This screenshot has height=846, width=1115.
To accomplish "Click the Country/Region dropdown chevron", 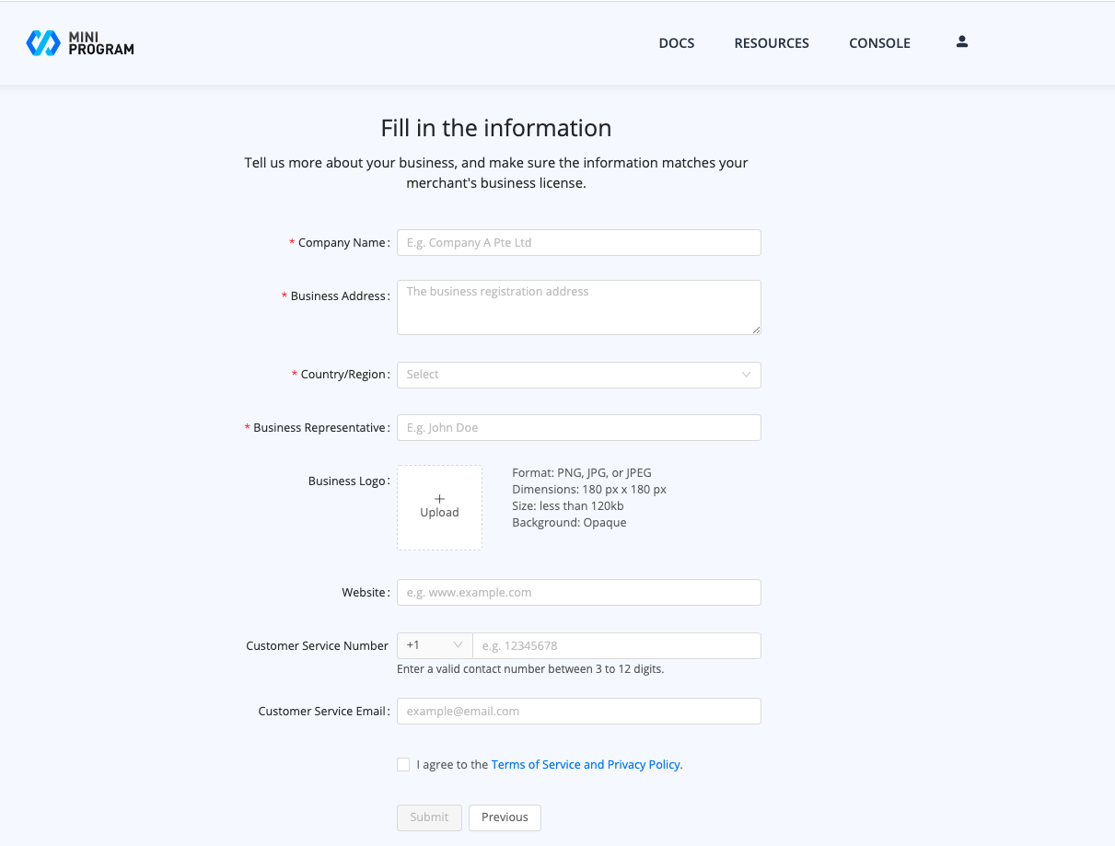I will point(746,375).
